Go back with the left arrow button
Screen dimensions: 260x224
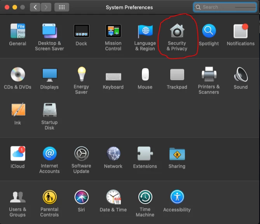(35, 7)
